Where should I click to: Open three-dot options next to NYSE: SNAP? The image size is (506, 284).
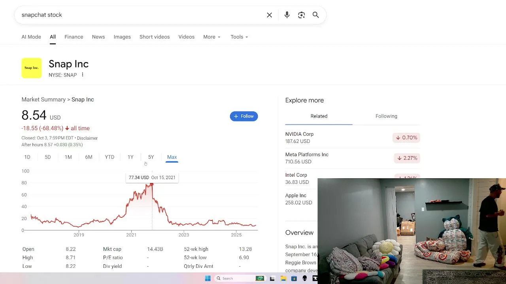(82, 75)
